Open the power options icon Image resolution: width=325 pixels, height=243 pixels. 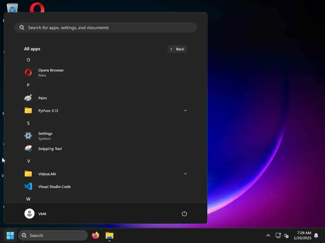pos(184,214)
